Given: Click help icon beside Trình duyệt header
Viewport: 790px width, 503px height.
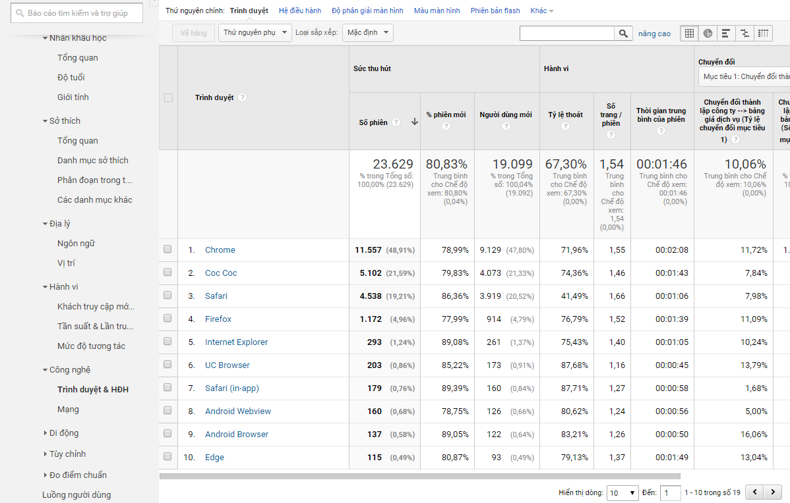Looking at the screenshot, I should (243, 97).
